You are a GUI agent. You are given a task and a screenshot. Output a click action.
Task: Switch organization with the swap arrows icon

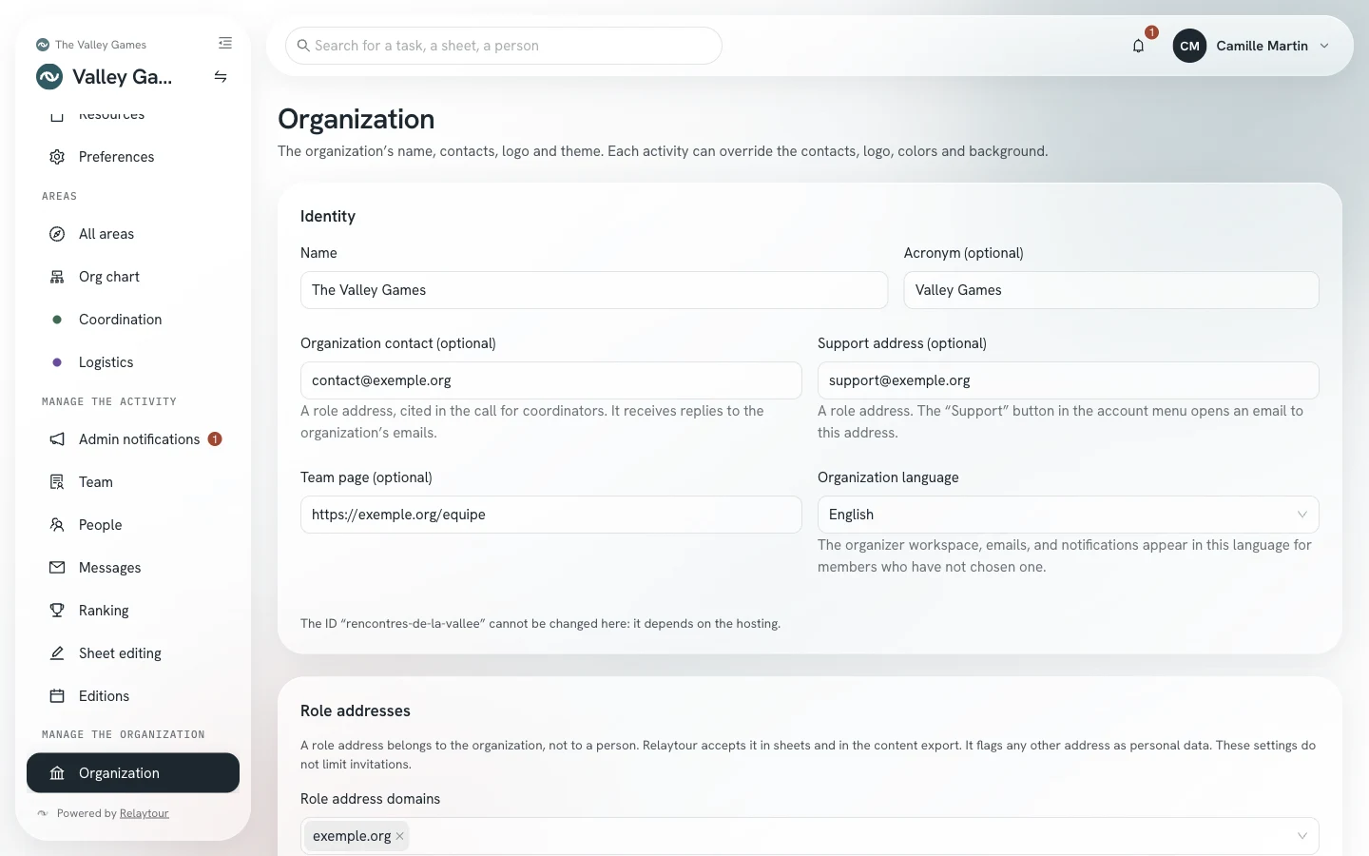[221, 77]
